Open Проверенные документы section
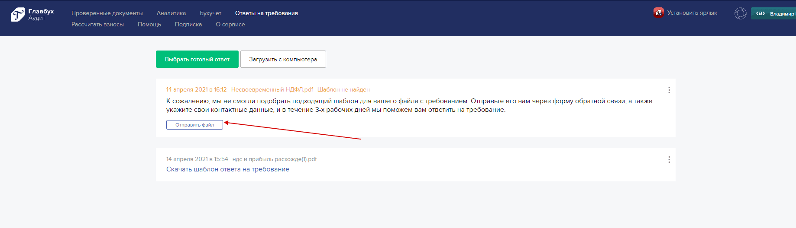796x228 pixels. pos(107,13)
